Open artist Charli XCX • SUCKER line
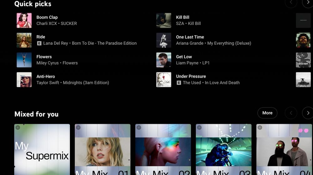Screen dimensions: 313x175 (56, 23)
